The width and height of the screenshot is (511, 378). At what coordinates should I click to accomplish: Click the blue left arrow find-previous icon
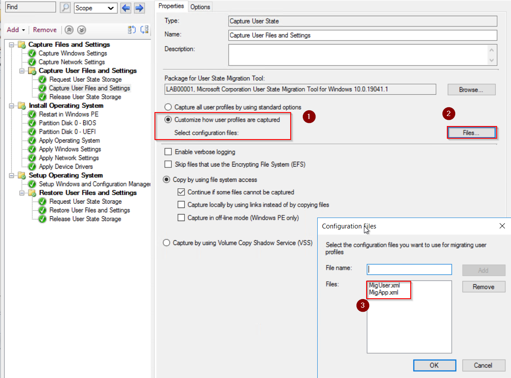(x=126, y=8)
